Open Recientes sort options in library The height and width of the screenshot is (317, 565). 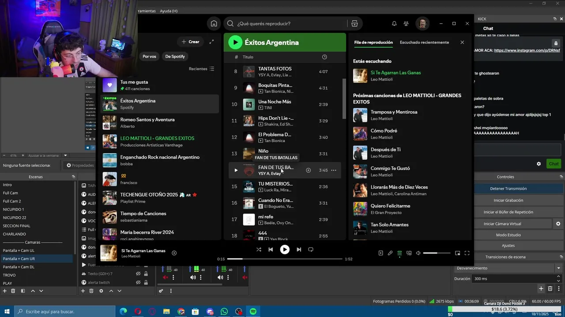[x=202, y=69]
